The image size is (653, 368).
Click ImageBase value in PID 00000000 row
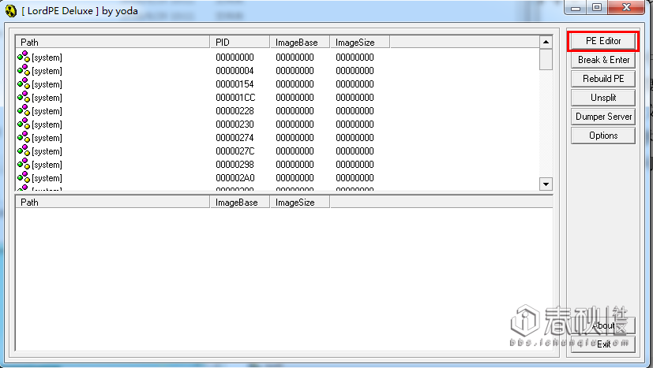point(295,58)
